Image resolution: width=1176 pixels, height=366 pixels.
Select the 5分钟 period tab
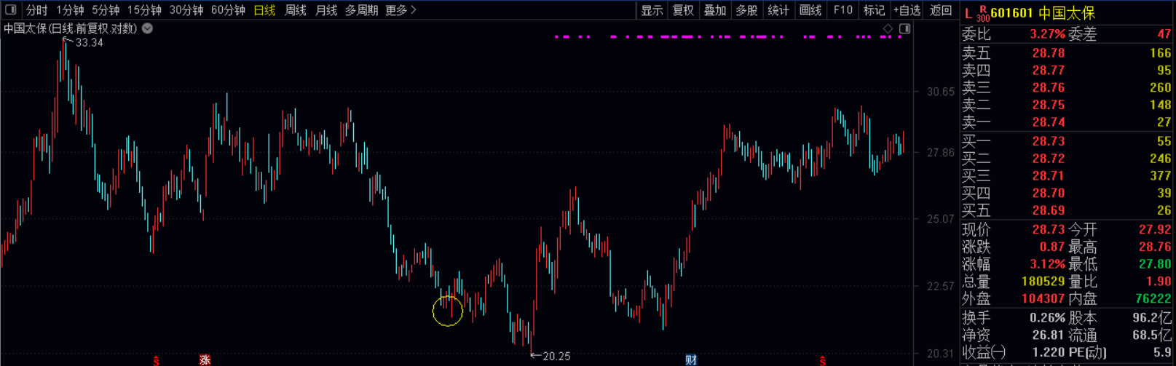(x=106, y=10)
